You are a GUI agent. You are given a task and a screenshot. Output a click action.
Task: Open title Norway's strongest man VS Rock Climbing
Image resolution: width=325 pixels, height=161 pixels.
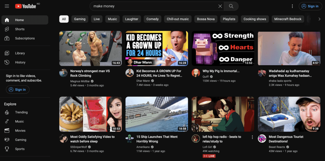(90, 73)
